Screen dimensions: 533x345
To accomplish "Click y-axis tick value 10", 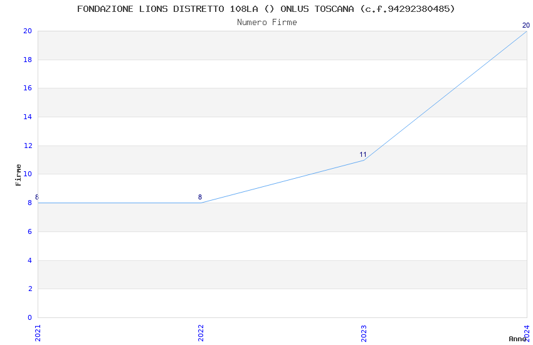I will point(28,174).
